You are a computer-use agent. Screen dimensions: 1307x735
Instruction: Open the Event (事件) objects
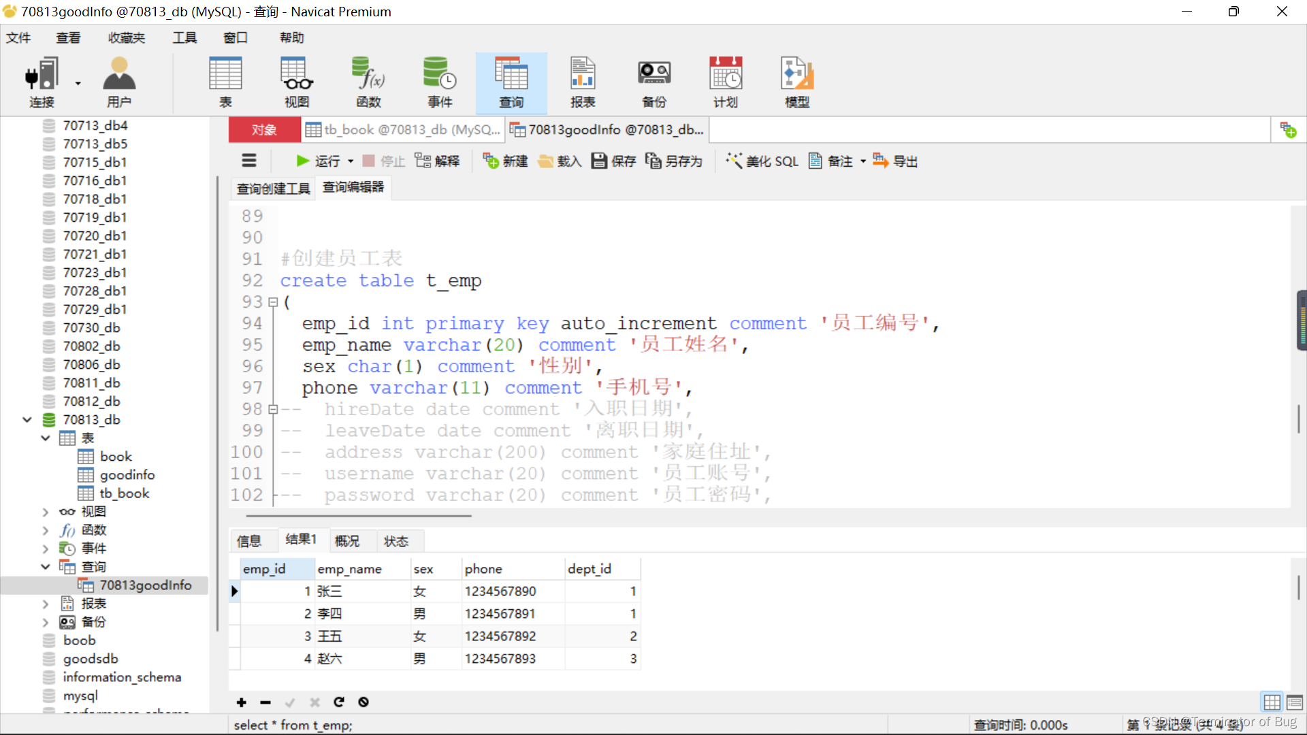[440, 82]
